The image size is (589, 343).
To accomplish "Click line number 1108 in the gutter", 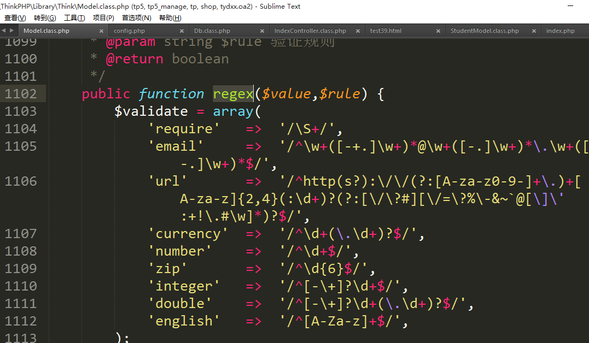I will tap(21, 251).
